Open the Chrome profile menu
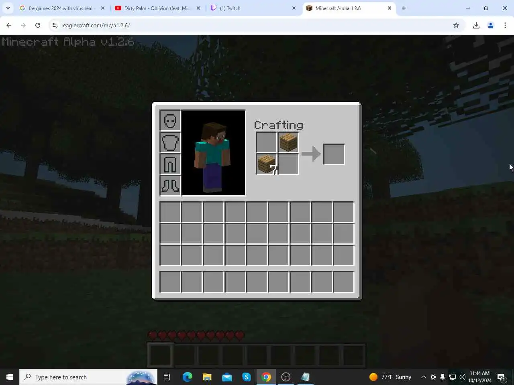 [491, 25]
